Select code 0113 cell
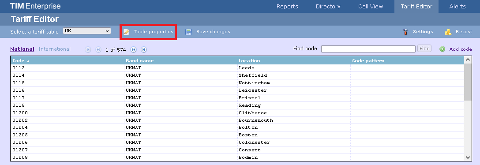 (x=67, y=68)
